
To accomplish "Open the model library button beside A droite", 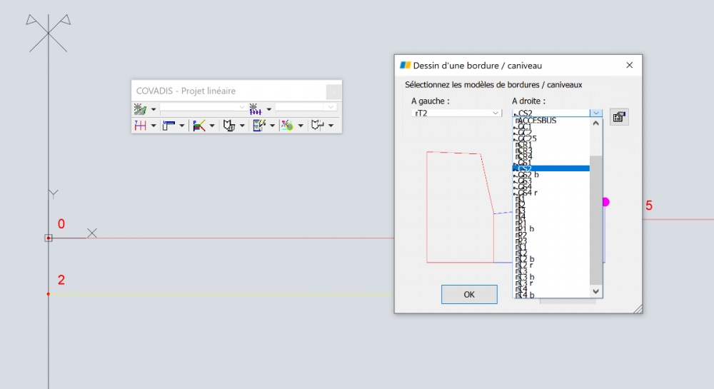I will [x=619, y=117].
